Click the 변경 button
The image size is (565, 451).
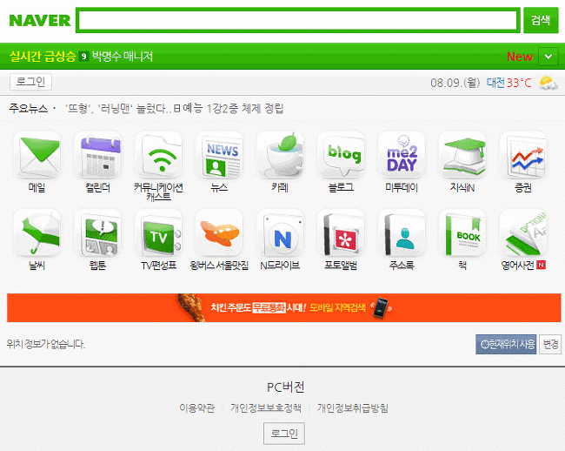[x=550, y=344]
